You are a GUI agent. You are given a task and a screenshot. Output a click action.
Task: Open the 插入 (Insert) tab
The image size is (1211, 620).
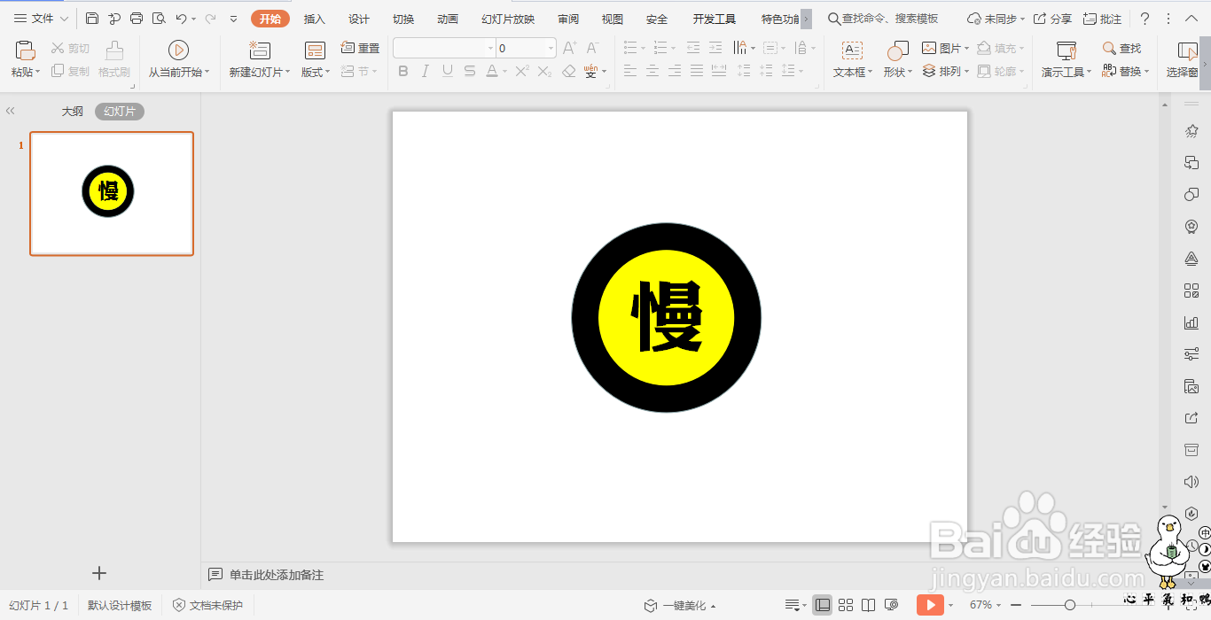point(315,19)
